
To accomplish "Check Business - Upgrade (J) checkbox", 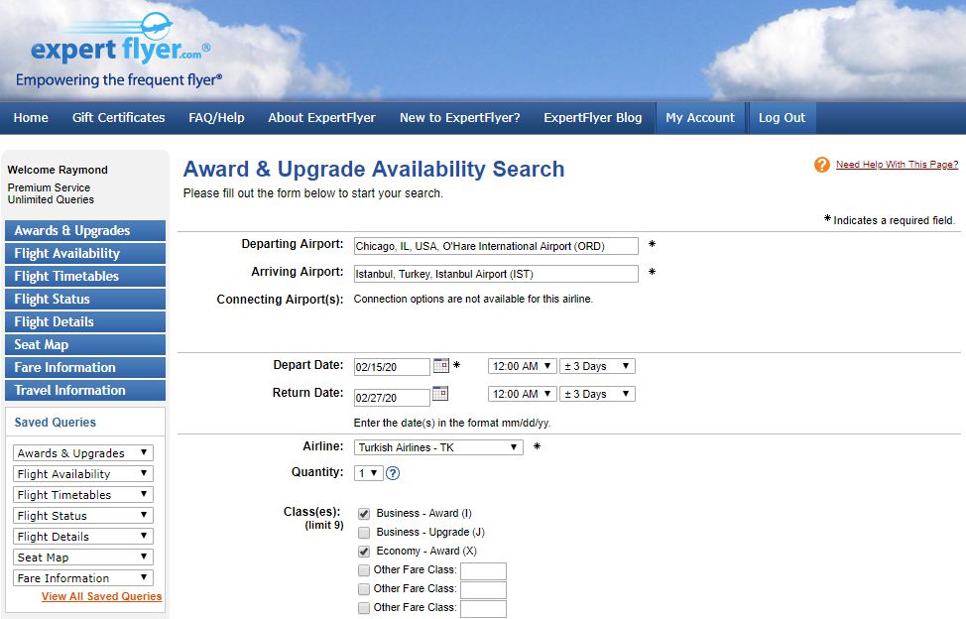I will click(x=364, y=532).
